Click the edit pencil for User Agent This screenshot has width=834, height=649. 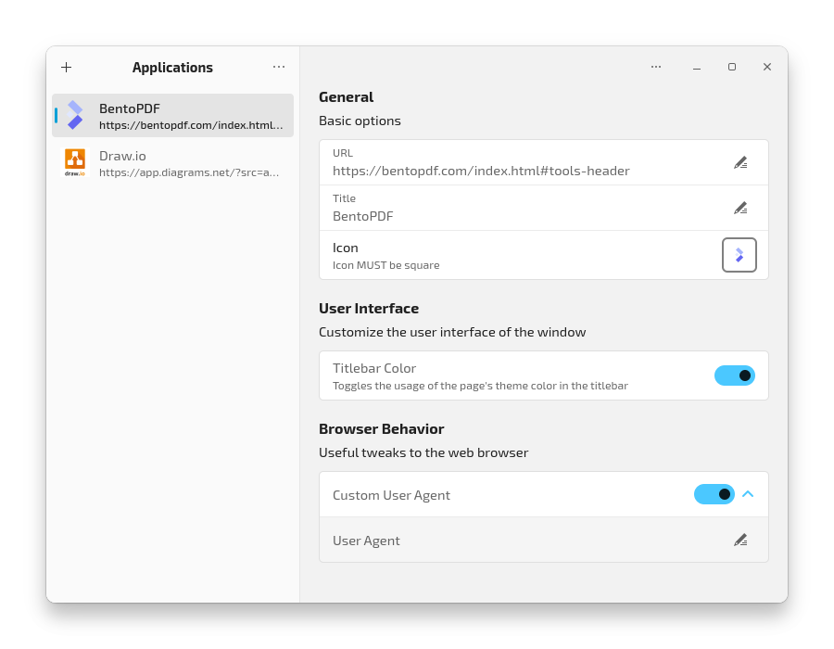tap(739, 540)
